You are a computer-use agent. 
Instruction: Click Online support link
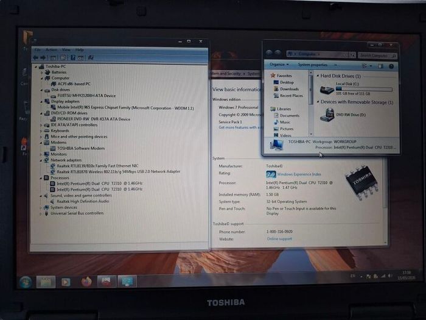pos(279,239)
